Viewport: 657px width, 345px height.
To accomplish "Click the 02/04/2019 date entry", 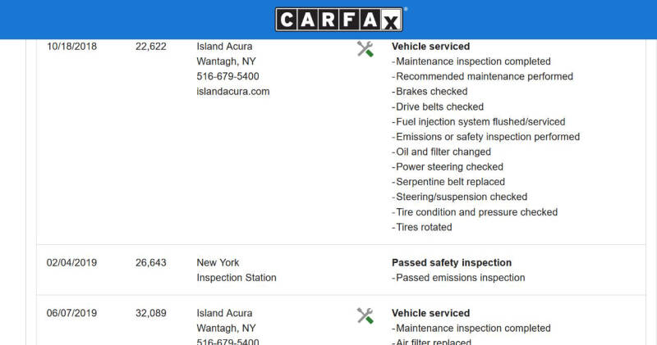I will click(x=71, y=262).
